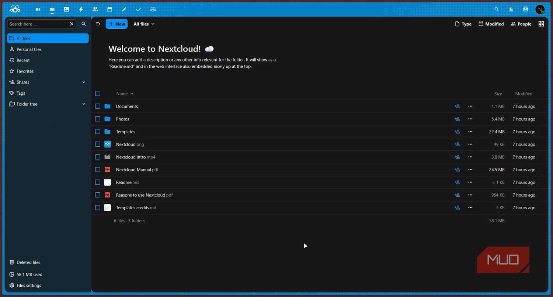Go to Personal files

point(48,49)
